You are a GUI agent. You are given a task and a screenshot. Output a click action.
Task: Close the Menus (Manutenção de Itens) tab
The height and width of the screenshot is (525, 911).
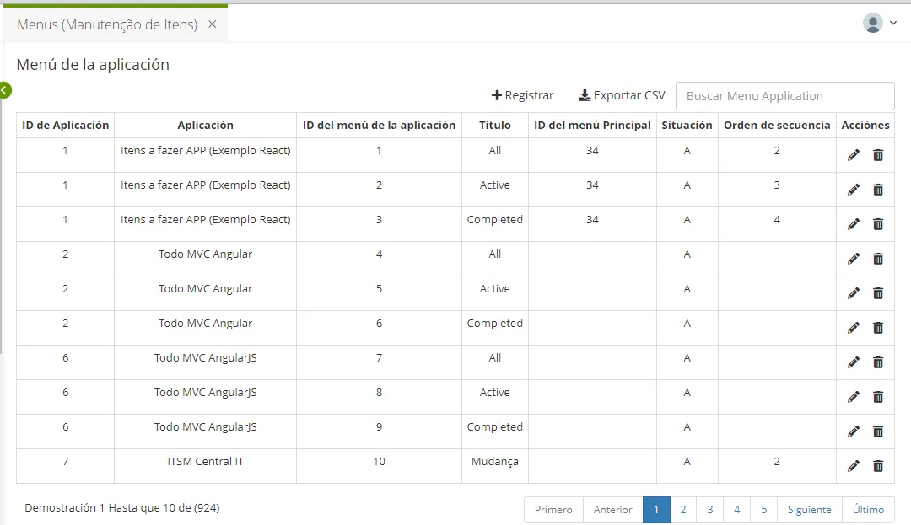click(x=213, y=24)
